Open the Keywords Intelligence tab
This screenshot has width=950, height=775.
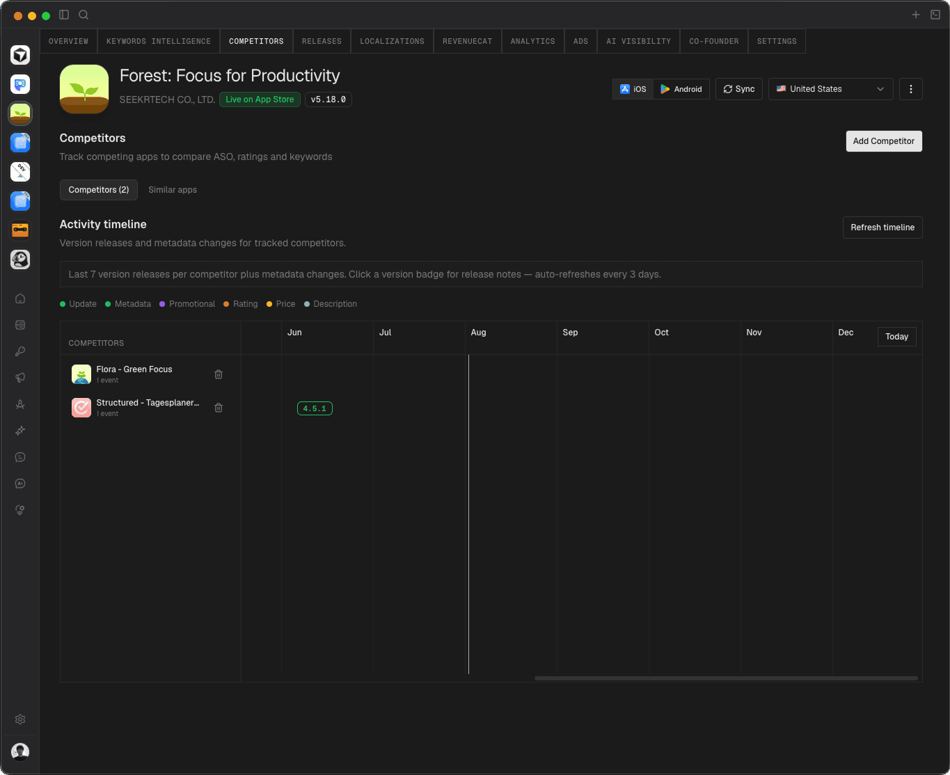[159, 41]
